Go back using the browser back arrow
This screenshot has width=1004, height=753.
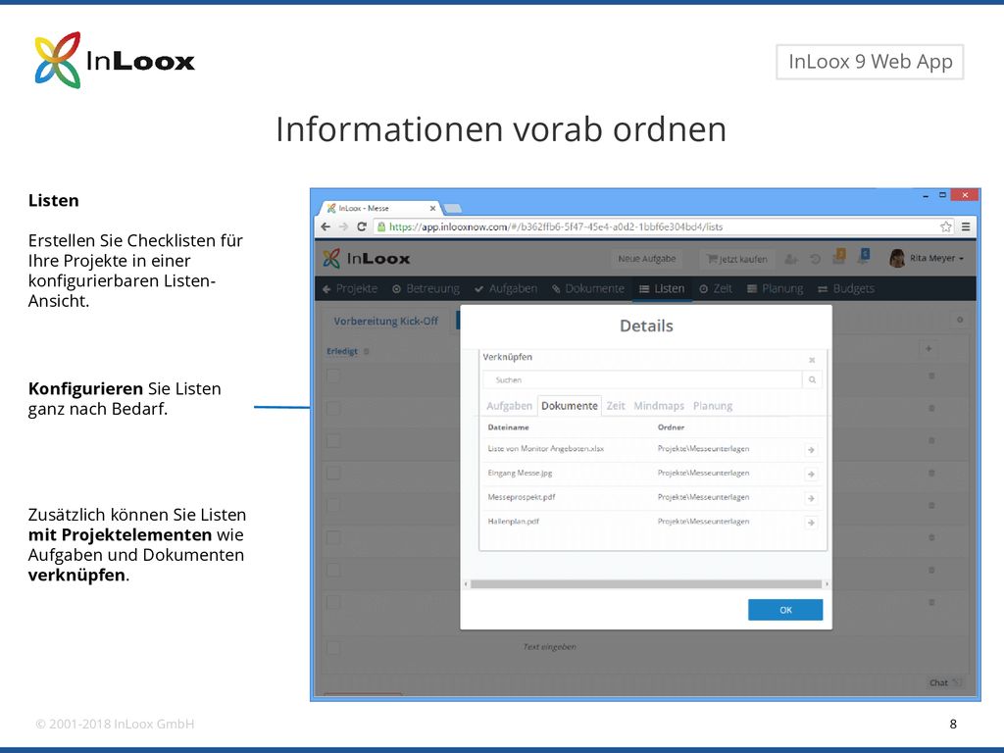coord(326,226)
